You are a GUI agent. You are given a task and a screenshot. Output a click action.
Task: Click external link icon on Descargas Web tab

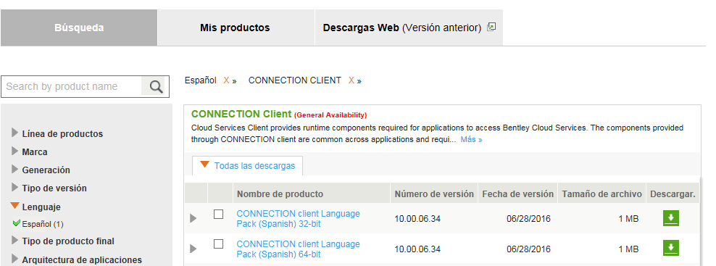(491, 27)
